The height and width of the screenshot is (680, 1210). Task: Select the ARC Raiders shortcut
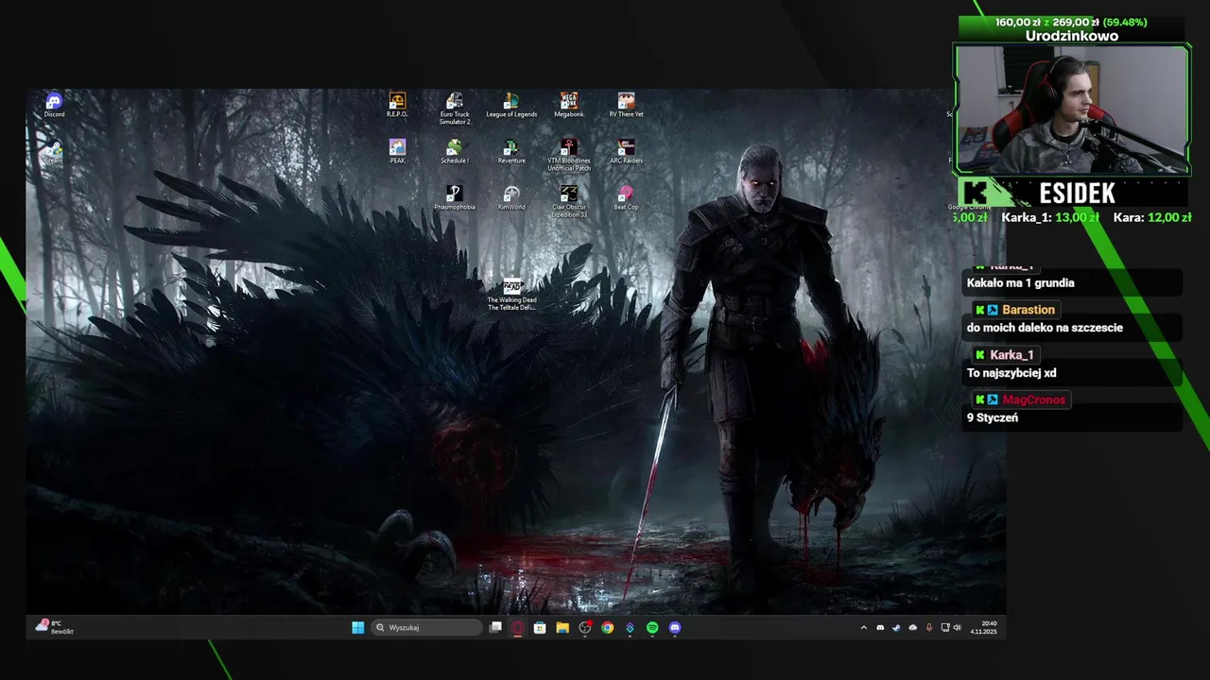tap(626, 151)
